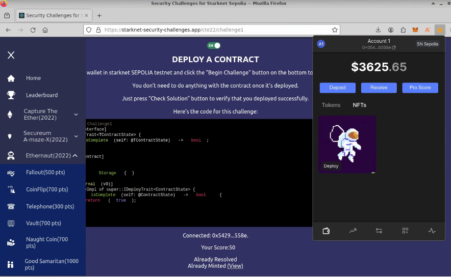Click the Naught Coin hand icon
Screen dimensions: 451x277
(x=11, y=242)
